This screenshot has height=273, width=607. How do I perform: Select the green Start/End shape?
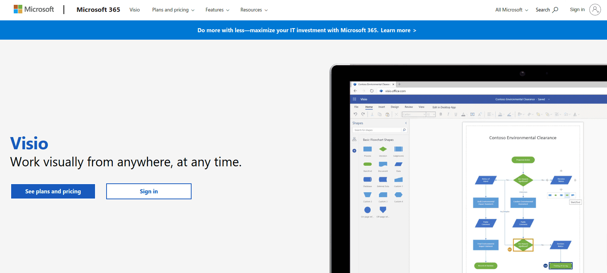click(x=368, y=164)
